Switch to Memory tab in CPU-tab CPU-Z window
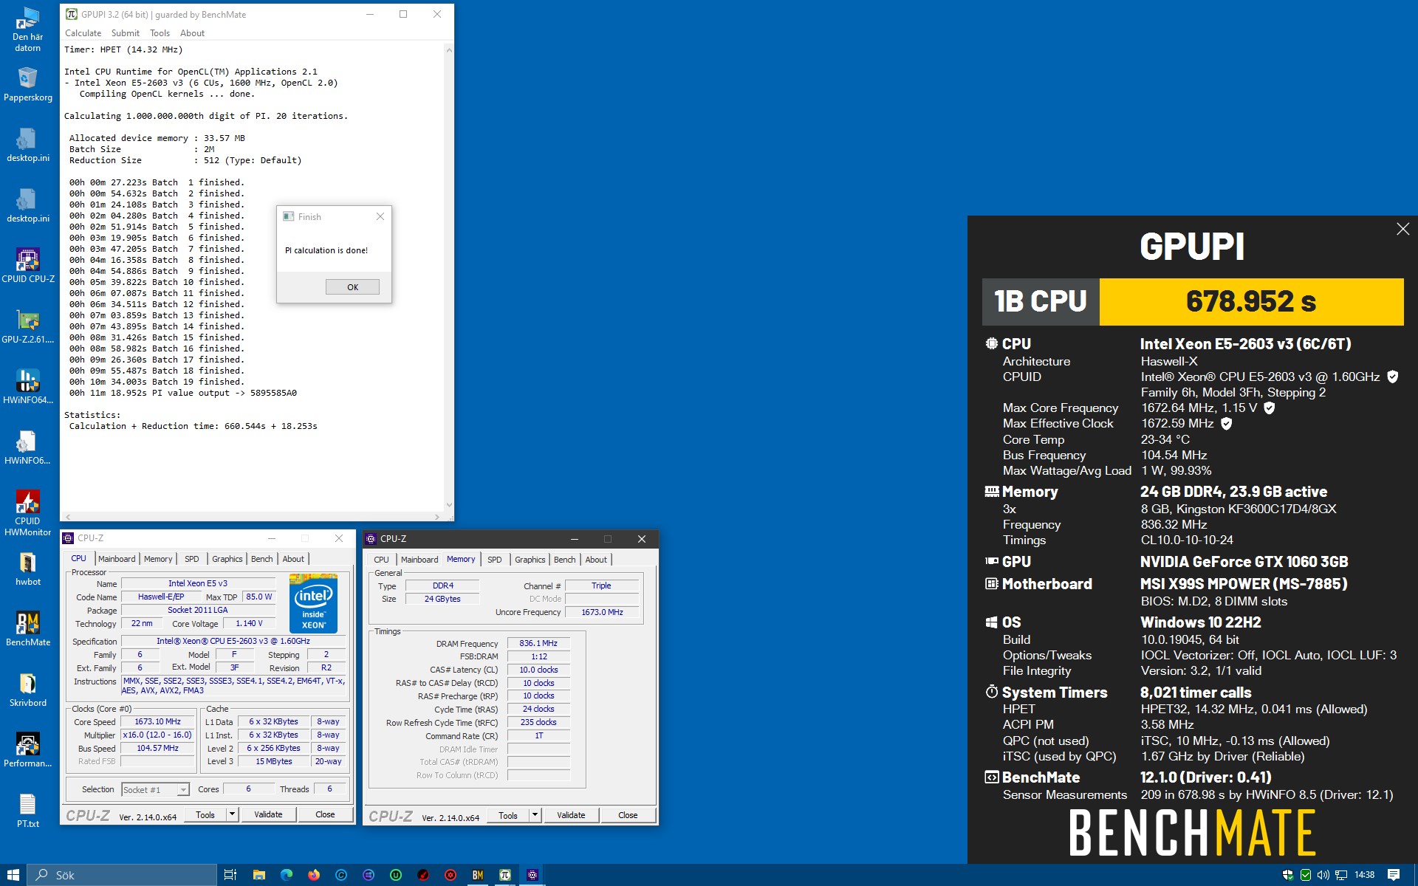 (x=158, y=559)
